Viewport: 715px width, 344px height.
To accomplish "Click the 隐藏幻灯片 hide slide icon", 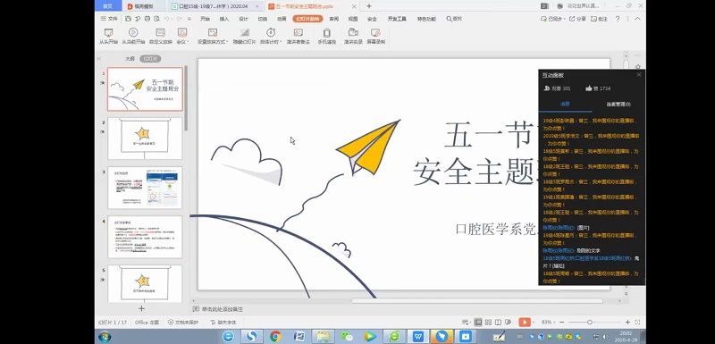I will click(245, 32).
